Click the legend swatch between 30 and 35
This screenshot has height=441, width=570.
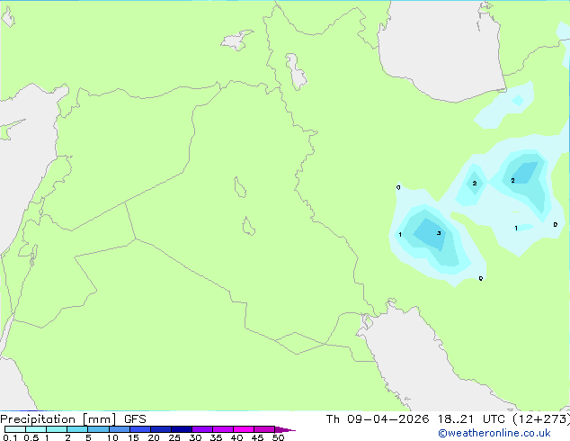(x=201, y=429)
